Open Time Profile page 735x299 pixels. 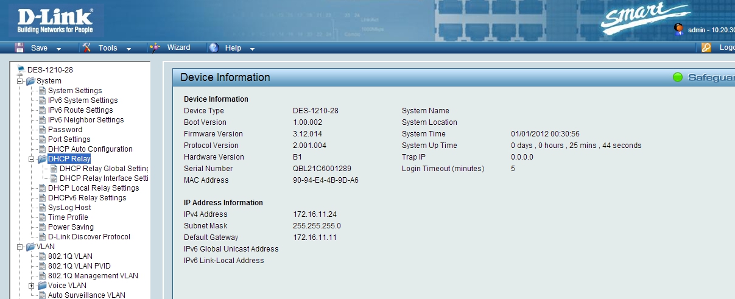pos(68,217)
